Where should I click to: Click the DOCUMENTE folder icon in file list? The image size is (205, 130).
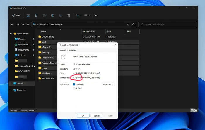40,37
